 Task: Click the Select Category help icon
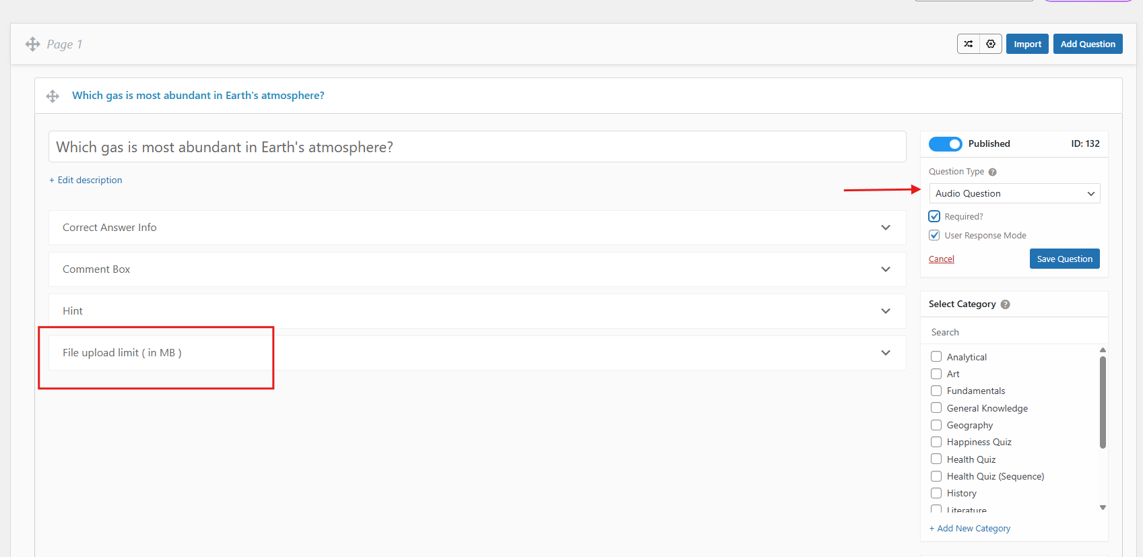pos(1005,304)
